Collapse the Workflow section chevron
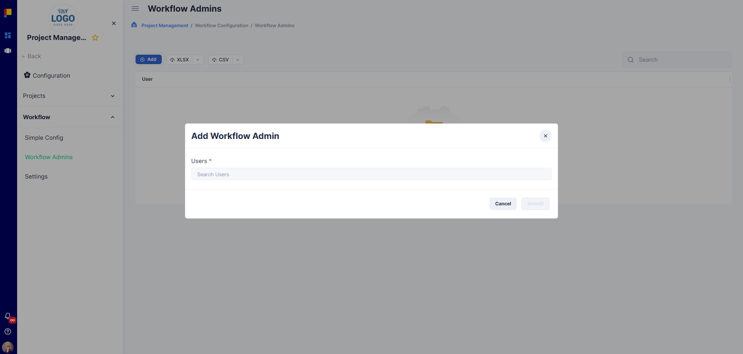This screenshot has width=743, height=354. pos(112,117)
